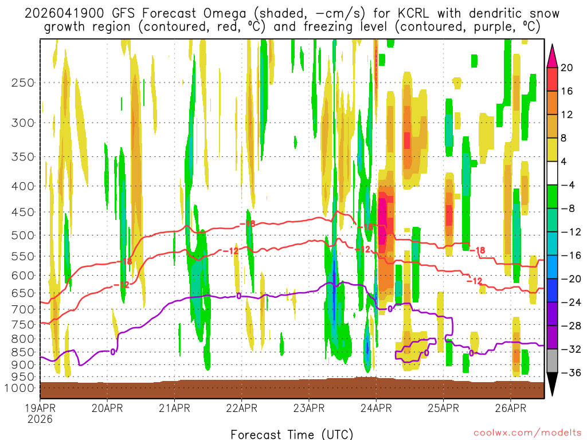This screenshot has width=587, height=440.
Task: Click the 750 pressure level label
Action: click(x=23, y=325)
